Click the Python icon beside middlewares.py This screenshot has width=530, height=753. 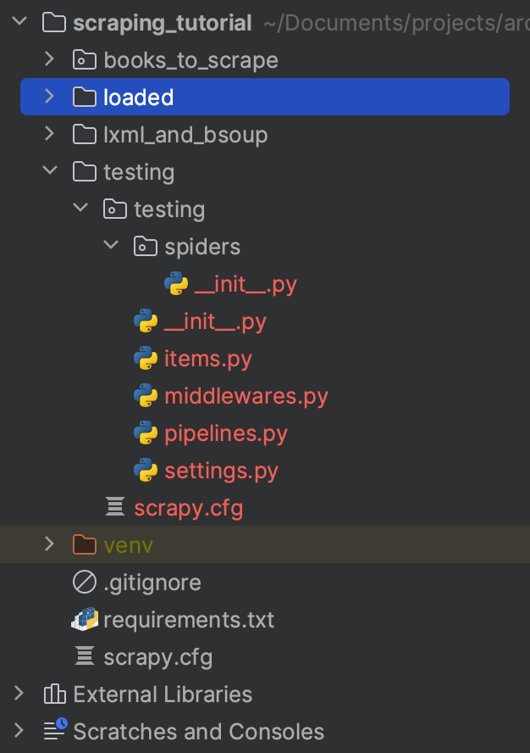coord(146,396)
